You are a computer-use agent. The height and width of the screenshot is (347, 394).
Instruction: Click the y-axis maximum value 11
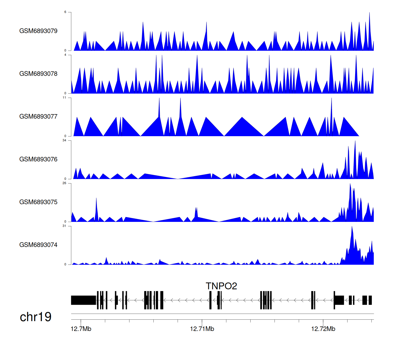64,98
